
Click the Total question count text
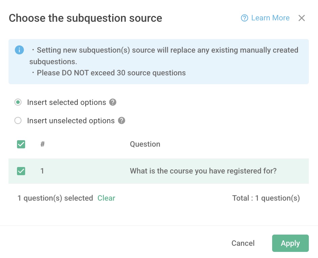[266, 198]
